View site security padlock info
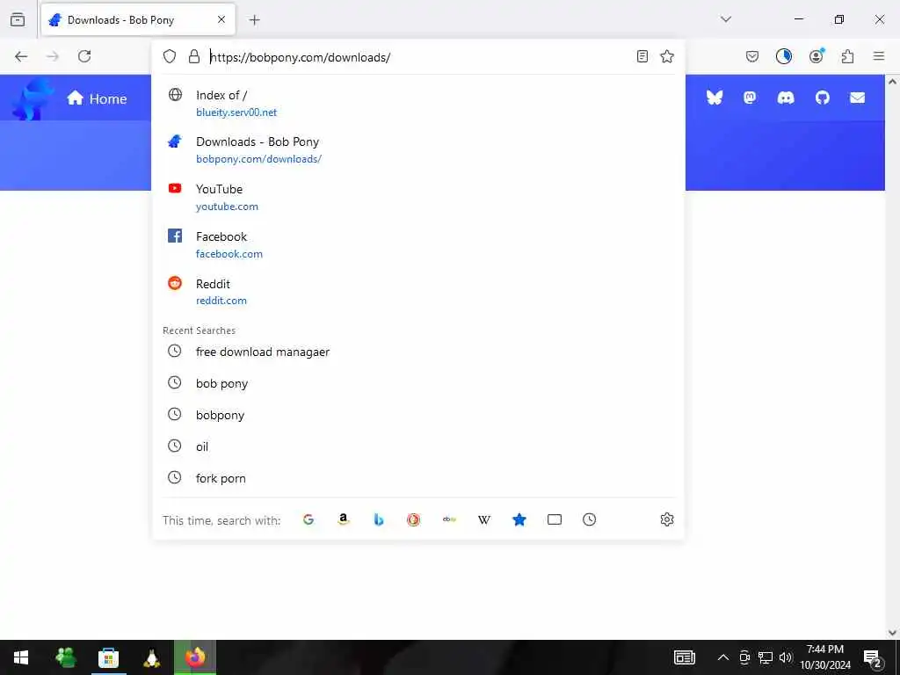 coord(194,56)
